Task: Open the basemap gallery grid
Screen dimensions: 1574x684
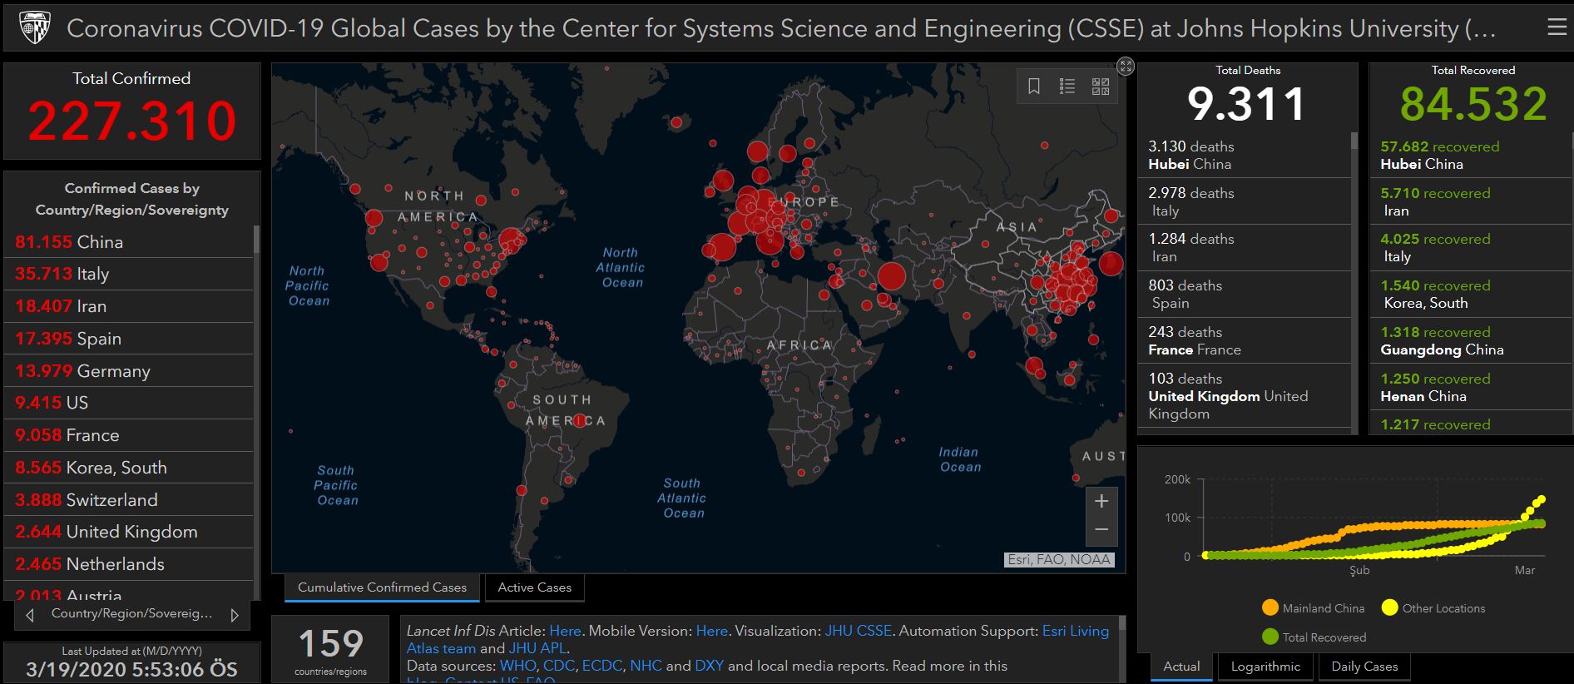Action: (1101, 86)
